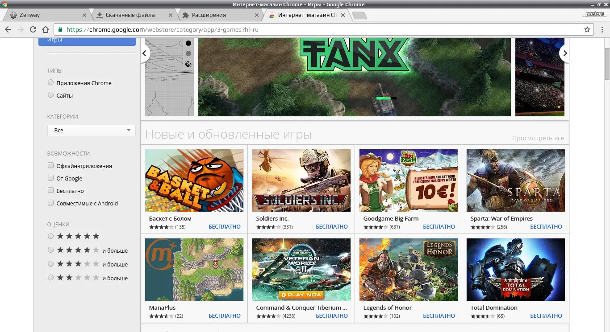The image size is (610, 332).
Task: Click БЕСПЛАТНО under Goodgame Big Farm
Action: [x=439, y=227]
